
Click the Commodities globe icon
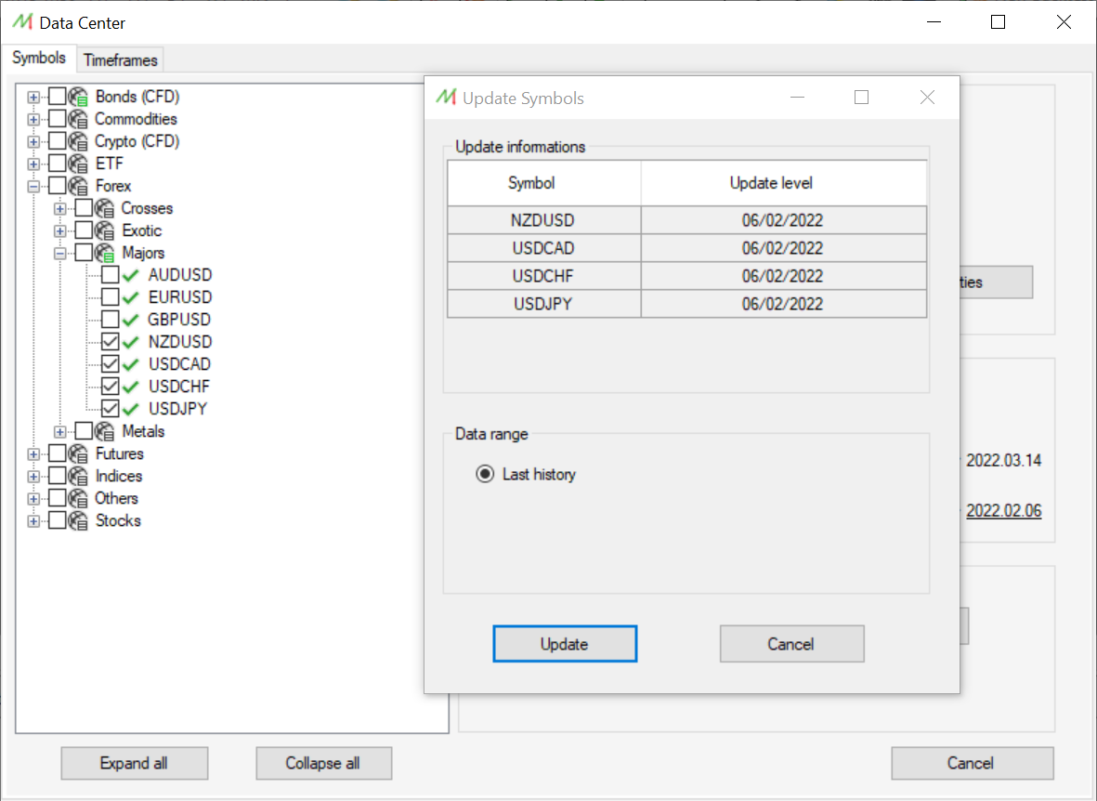[x=78, y=119]
